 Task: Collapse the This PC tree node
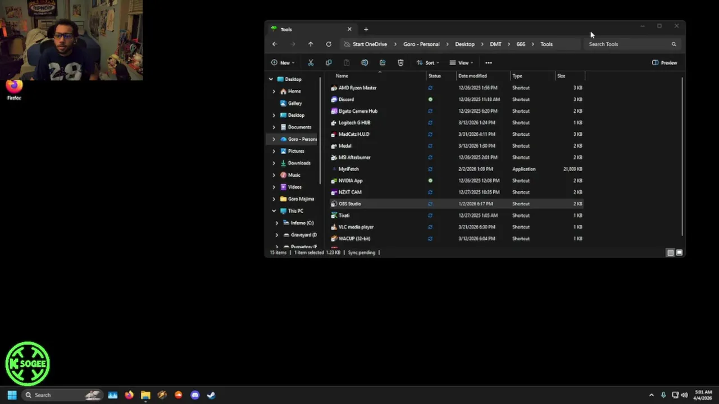click(274, 211)
